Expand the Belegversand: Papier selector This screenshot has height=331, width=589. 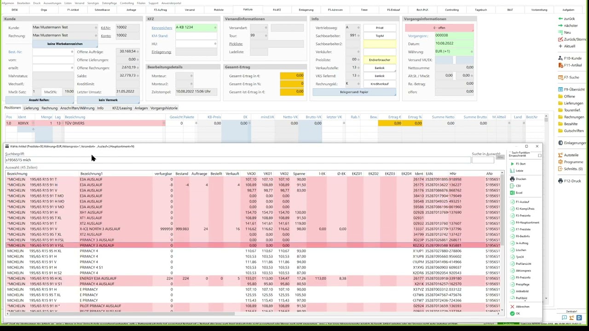tap(354, 92)
